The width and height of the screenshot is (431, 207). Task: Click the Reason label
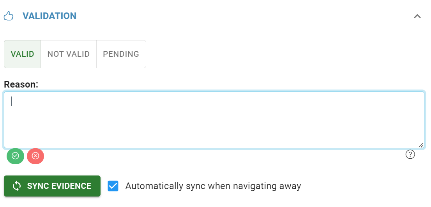coord(21,84)
